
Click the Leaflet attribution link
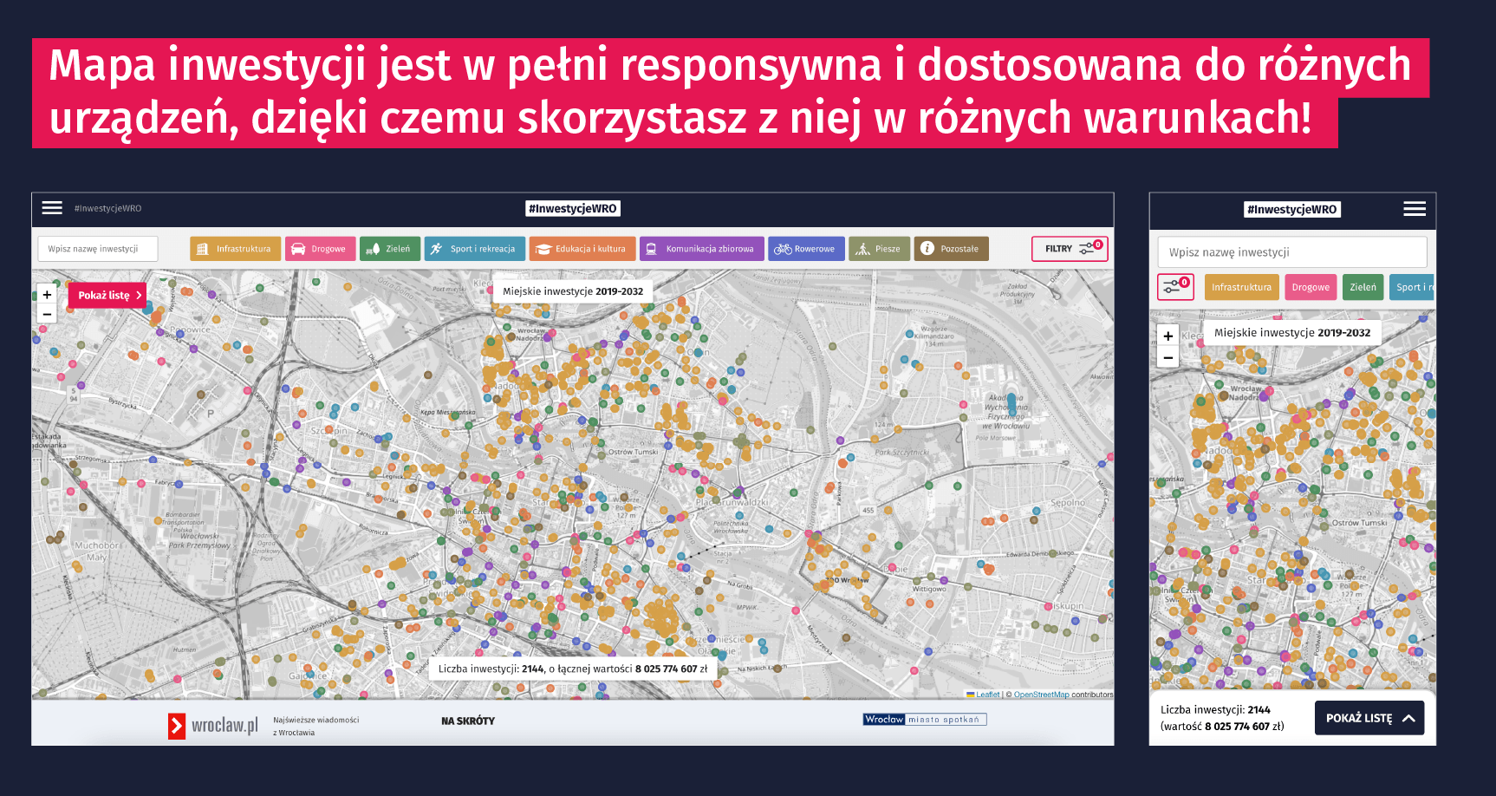987,695
